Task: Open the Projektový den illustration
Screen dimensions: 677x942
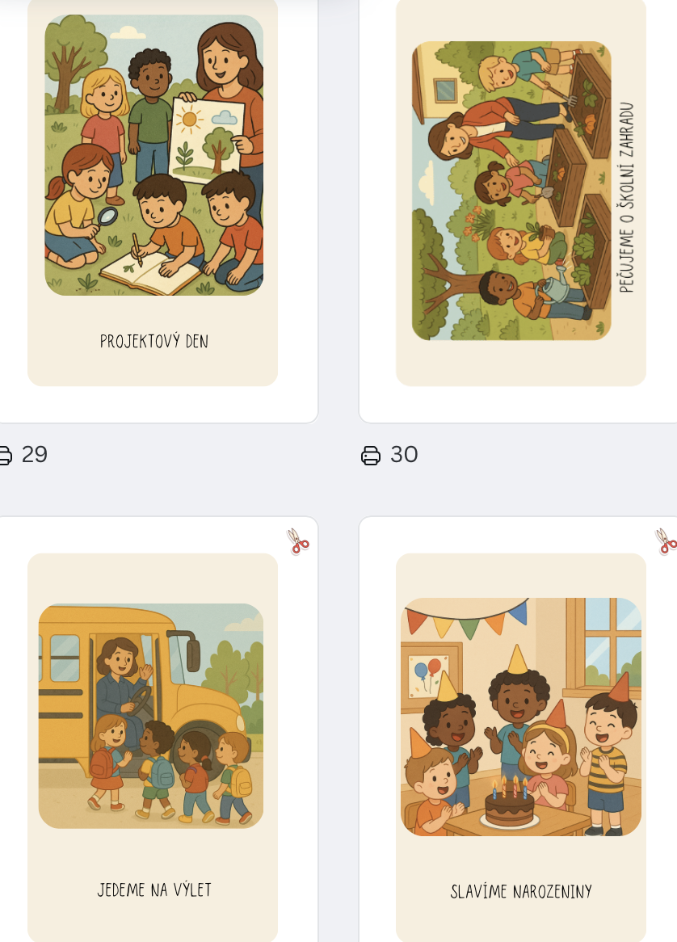Action: coord(153,155)
